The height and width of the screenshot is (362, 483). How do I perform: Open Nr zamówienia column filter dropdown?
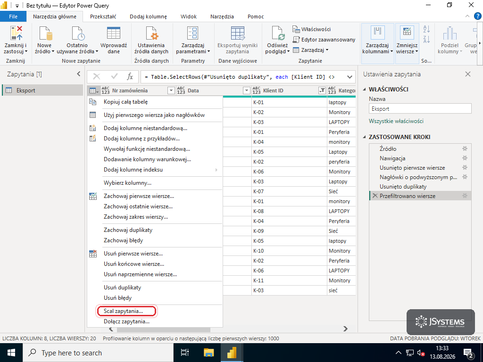tap(171, 90)
